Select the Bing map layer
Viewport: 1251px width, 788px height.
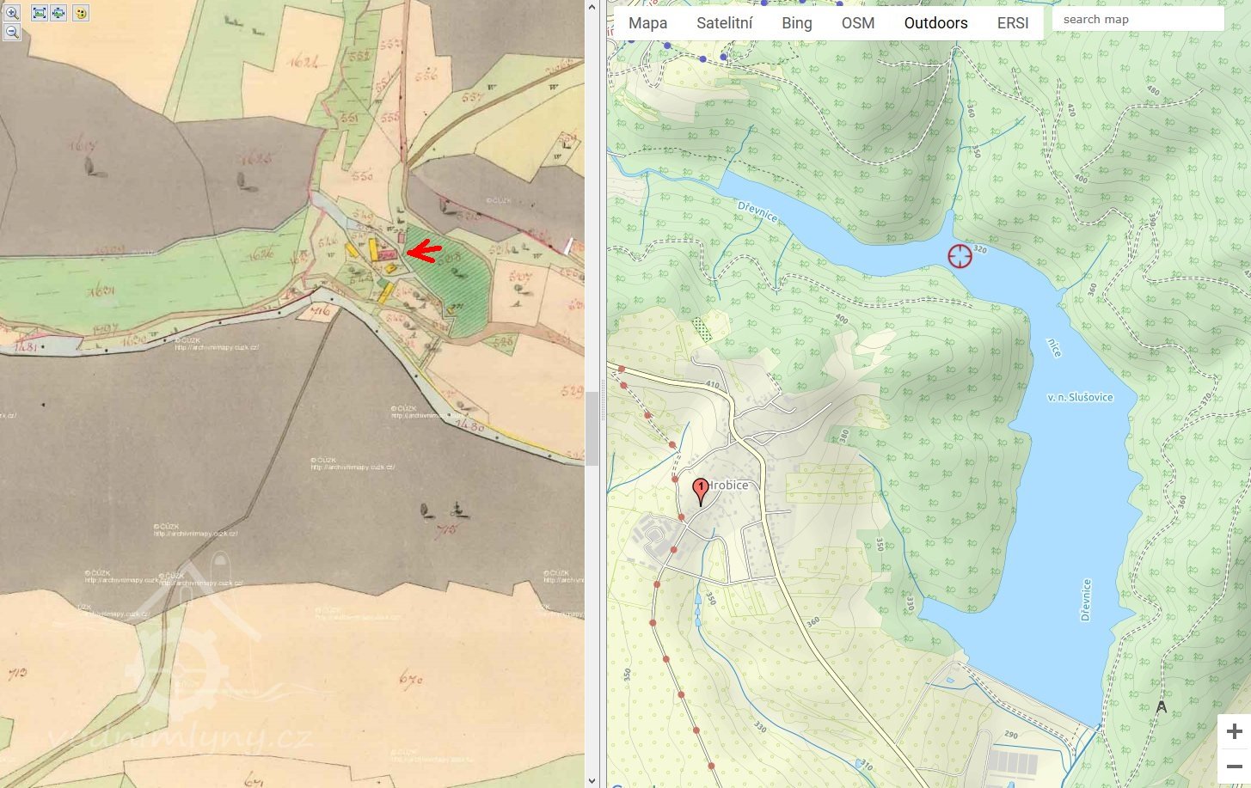coord(796,23)
